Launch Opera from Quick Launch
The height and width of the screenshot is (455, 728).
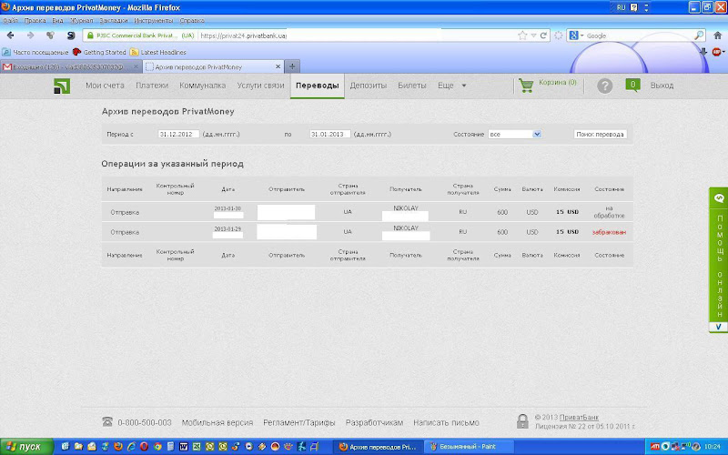tap(144, 447)
